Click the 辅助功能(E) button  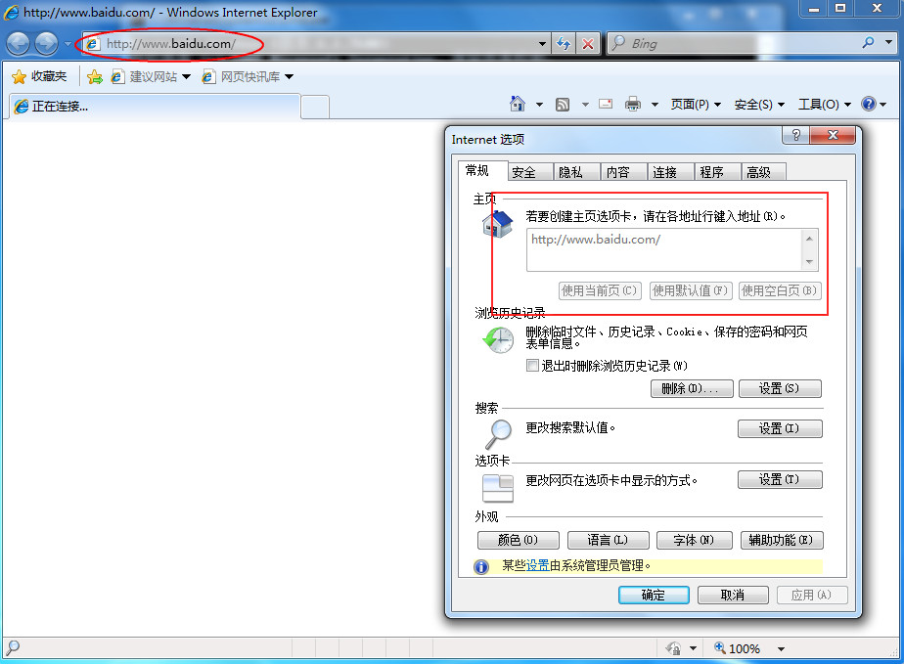[x=781, y=540]
